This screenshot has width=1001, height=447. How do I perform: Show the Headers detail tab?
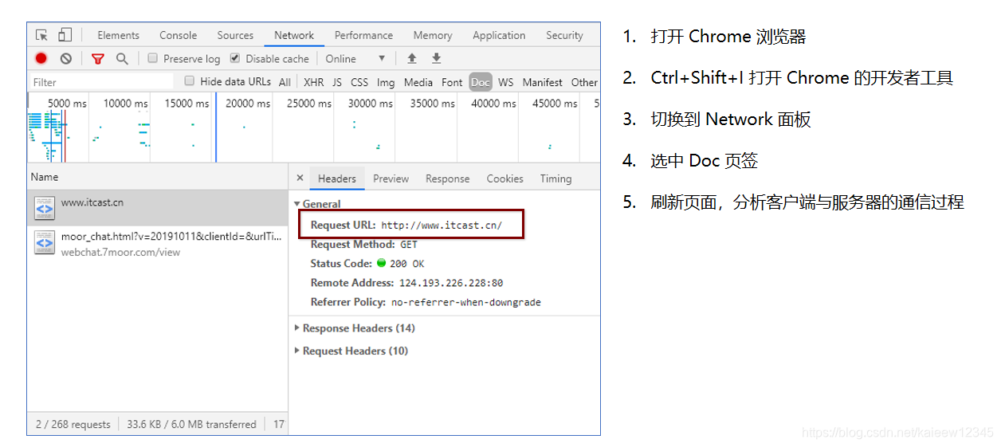tap(337, 178)
